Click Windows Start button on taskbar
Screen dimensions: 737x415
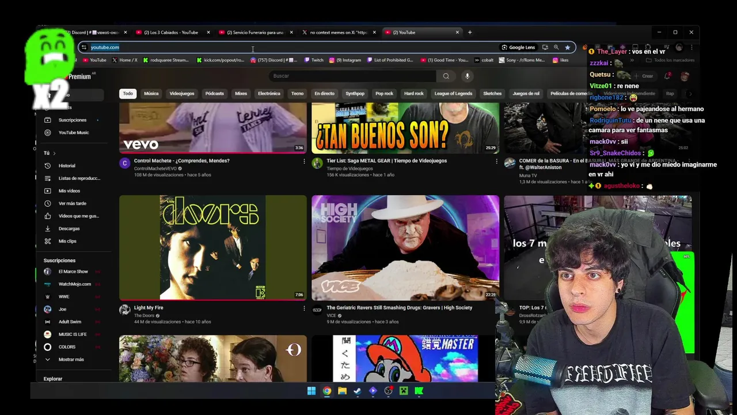(x=311, y=391)
